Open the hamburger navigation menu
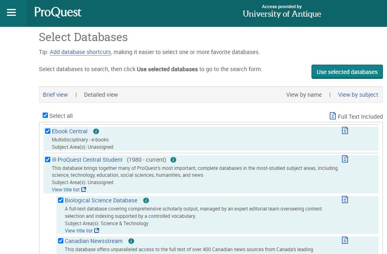The height and width of the screenshot is (254, 387). pyautogui.click(x=11, y=13)
